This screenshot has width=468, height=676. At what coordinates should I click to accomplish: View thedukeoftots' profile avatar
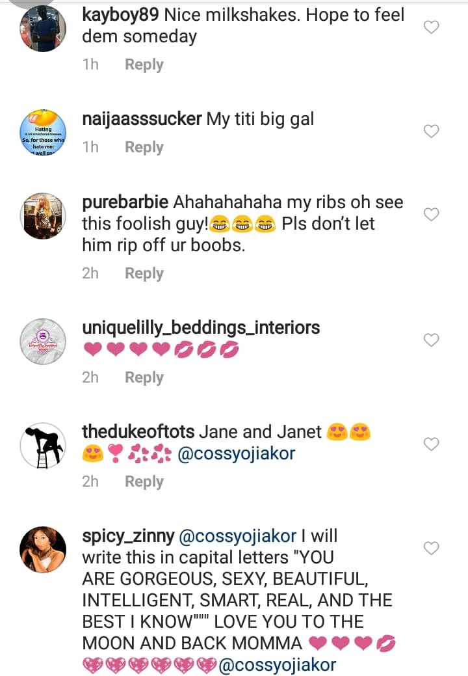[x=43, y=446]
